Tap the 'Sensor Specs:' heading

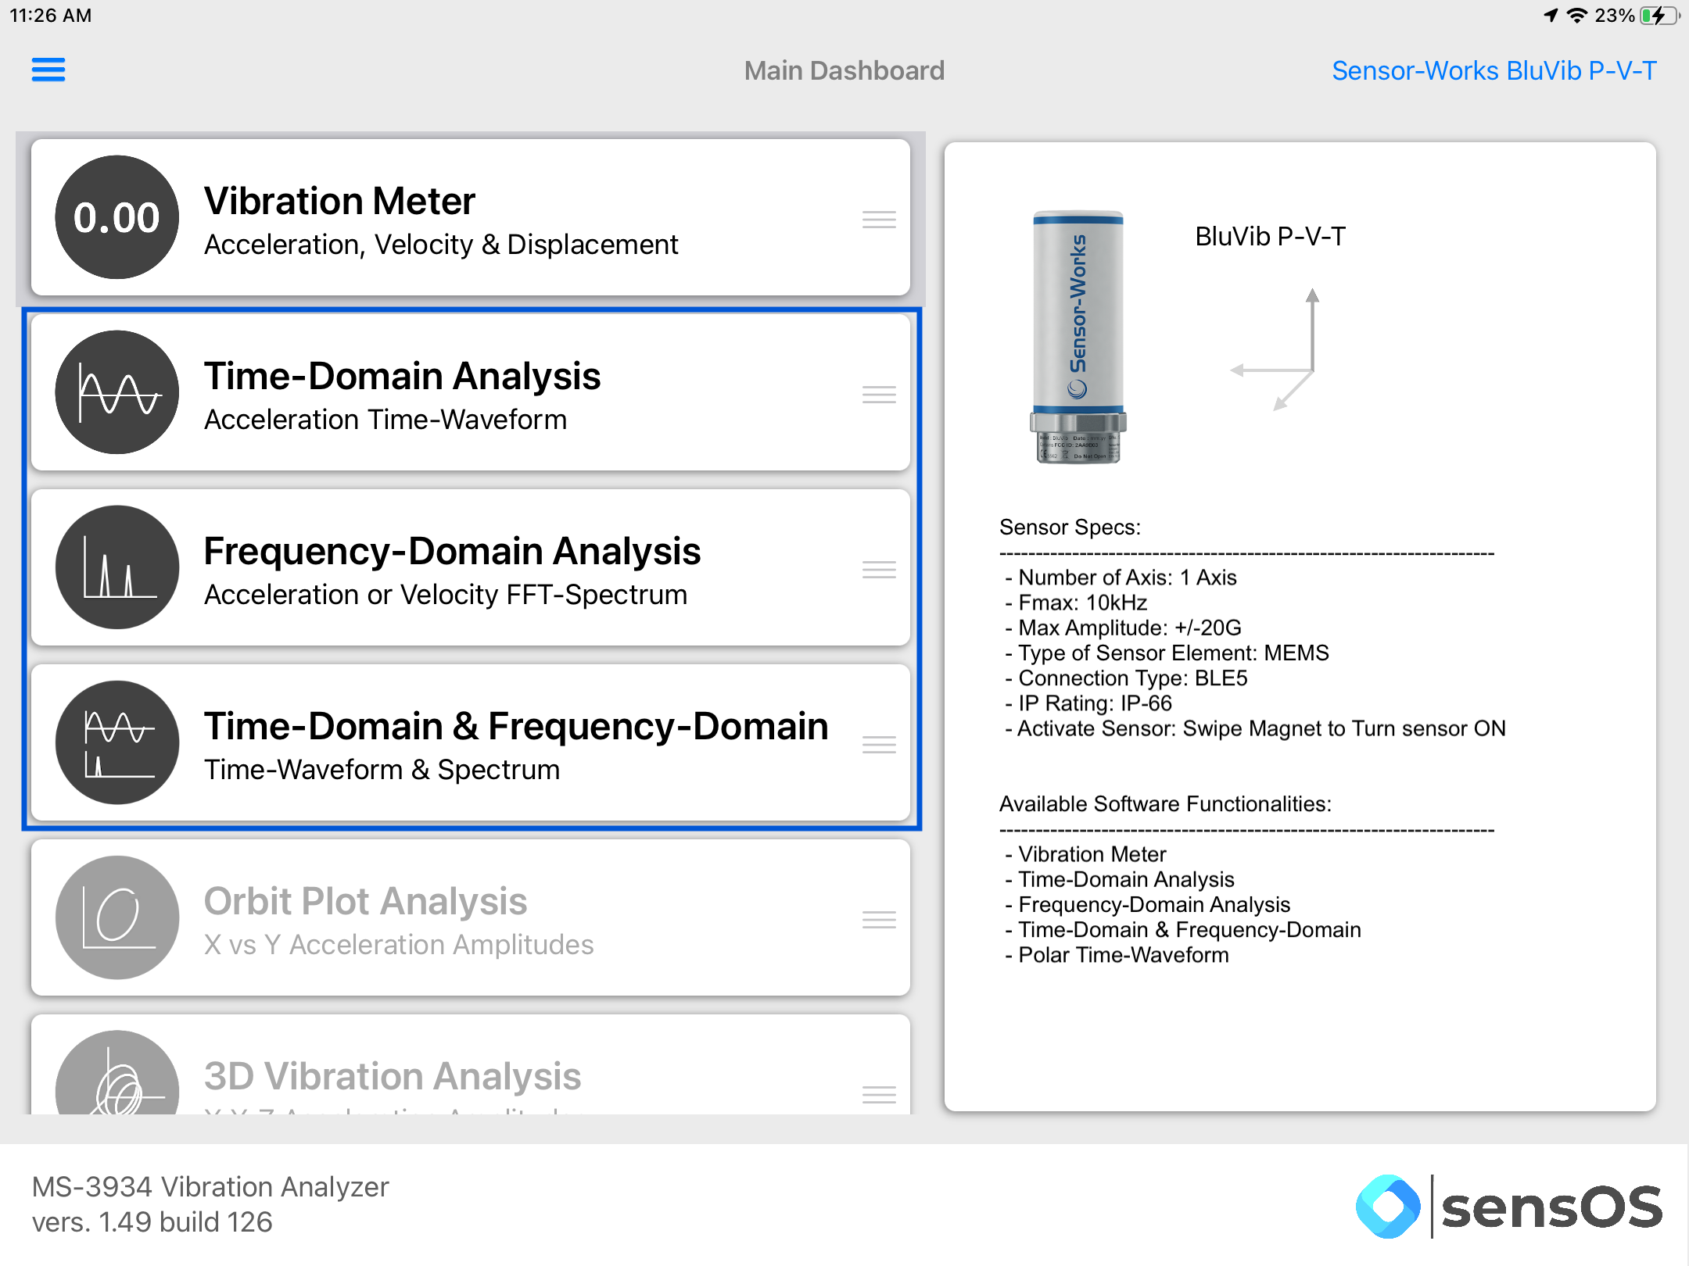click(x=1070, y=527)
